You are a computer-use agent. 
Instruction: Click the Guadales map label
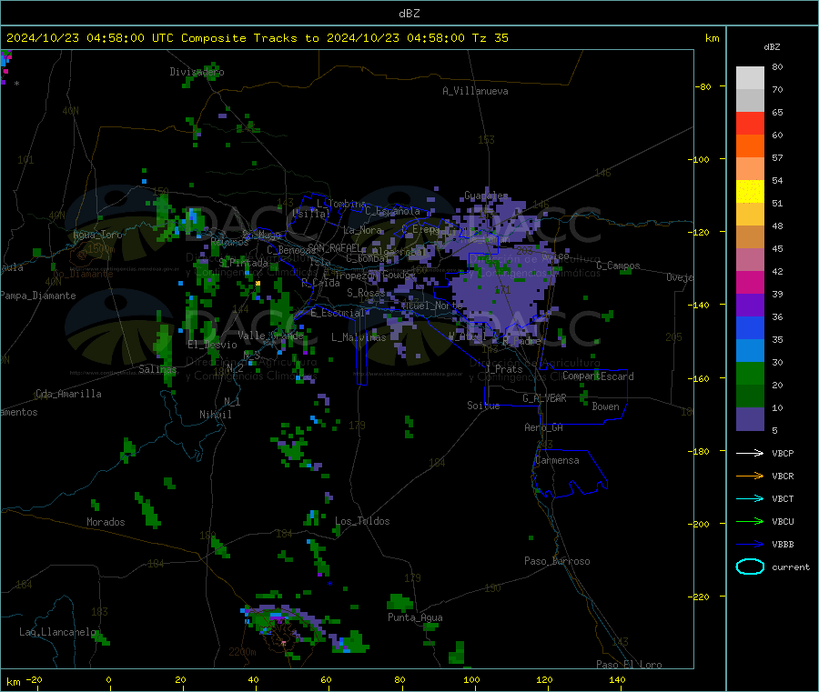click(486, 196)
